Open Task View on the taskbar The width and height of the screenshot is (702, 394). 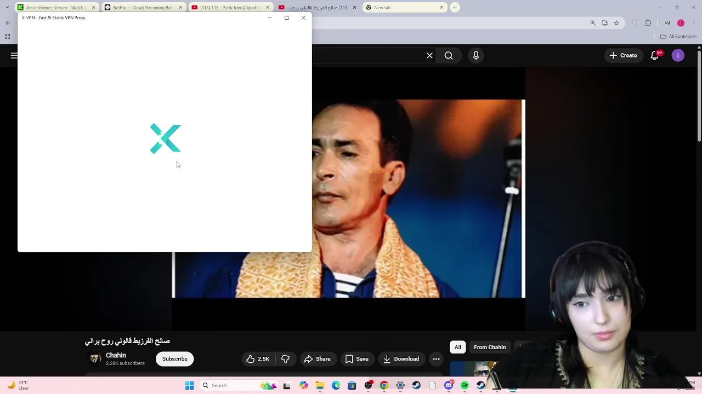coord(286,385)
